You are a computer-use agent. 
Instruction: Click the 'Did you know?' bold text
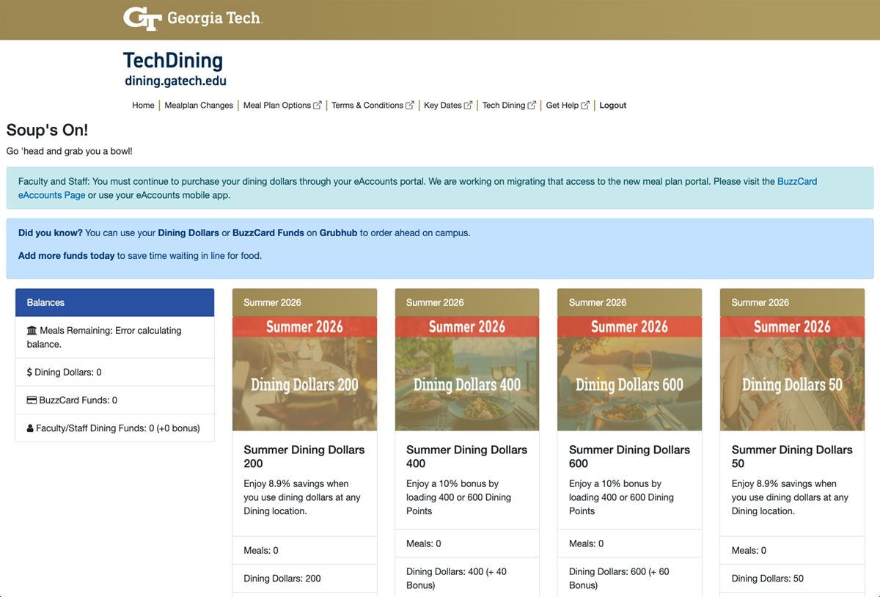[x=51, y=233]
